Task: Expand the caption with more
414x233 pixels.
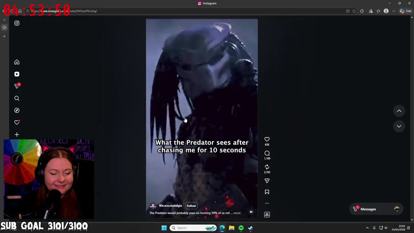Action: pyautogui.click(x=237, y=213)
